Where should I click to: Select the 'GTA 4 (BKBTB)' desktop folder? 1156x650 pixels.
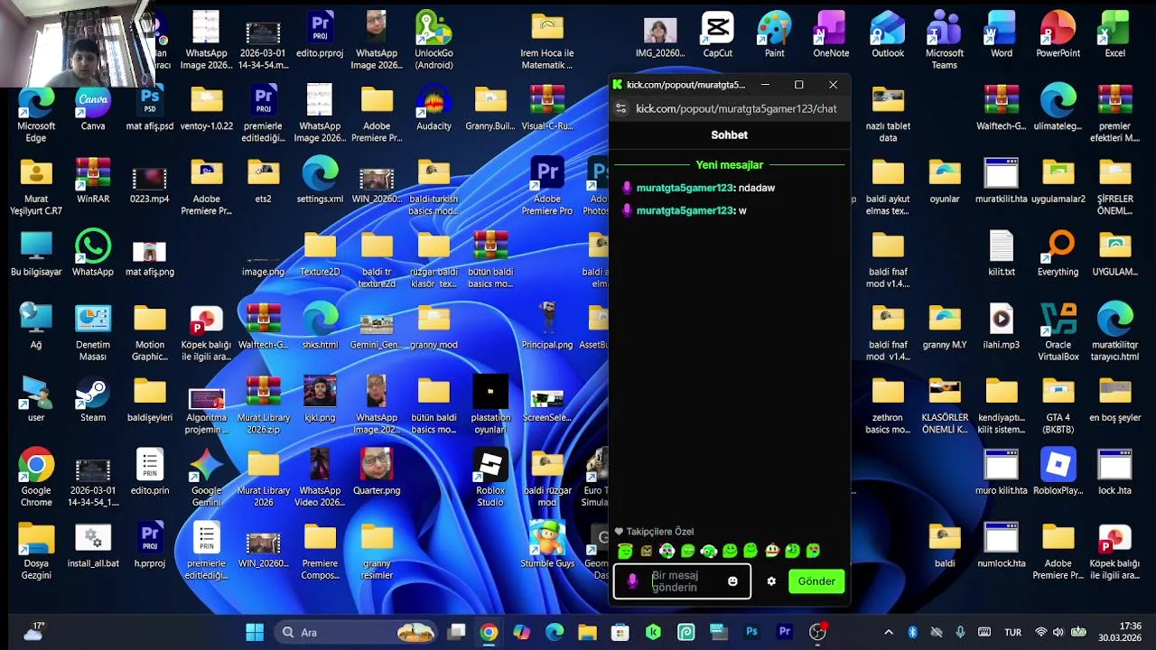point(1058,405)
